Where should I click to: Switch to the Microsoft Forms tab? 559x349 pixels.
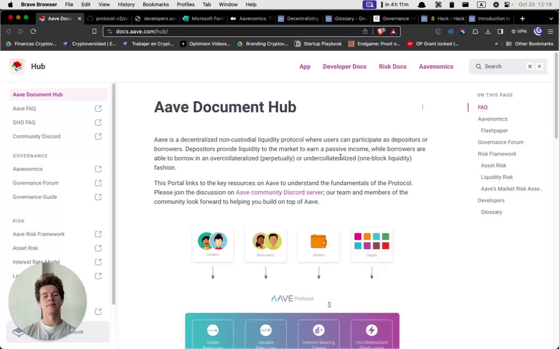coord(203,18)
